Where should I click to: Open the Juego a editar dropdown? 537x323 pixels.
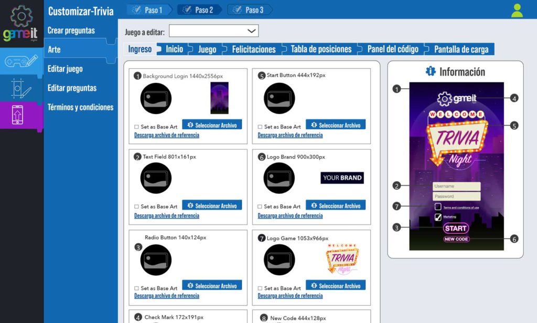click(x=213, y=31)
